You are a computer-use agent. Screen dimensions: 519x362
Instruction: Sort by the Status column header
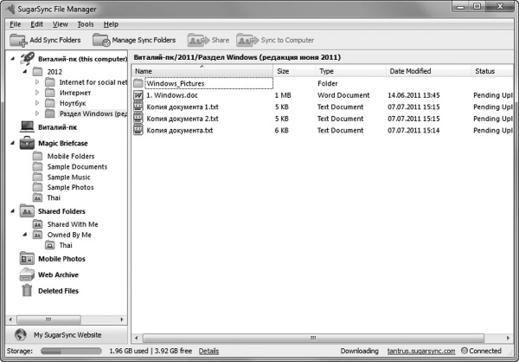point(492,71)
